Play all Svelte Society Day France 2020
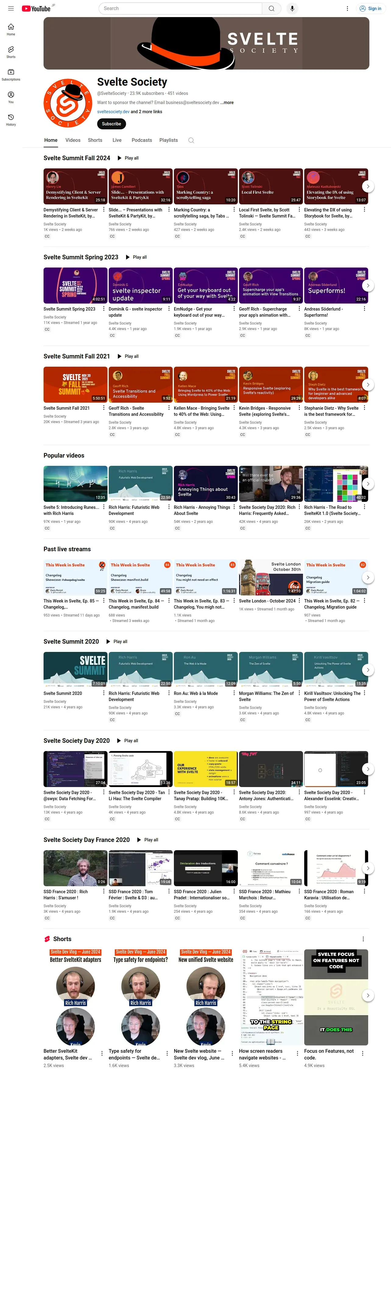 pyautogui.click(x=147, y=840)
